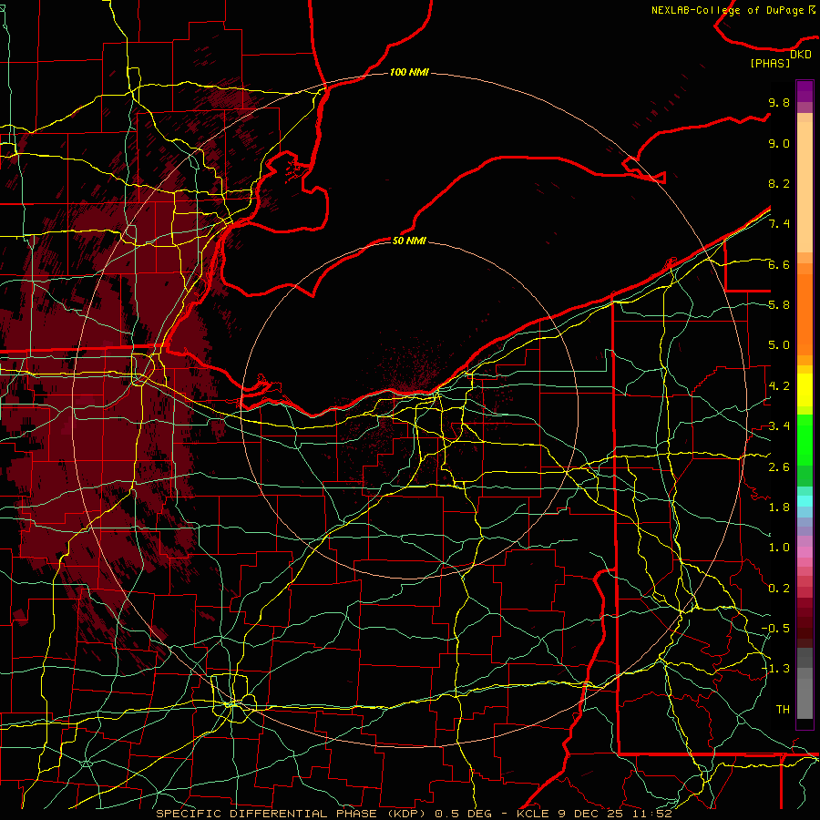This screenshot has height=820, width=820.
Task: Pick the orange segment of the color bar
Action: (x=805, y=315)
